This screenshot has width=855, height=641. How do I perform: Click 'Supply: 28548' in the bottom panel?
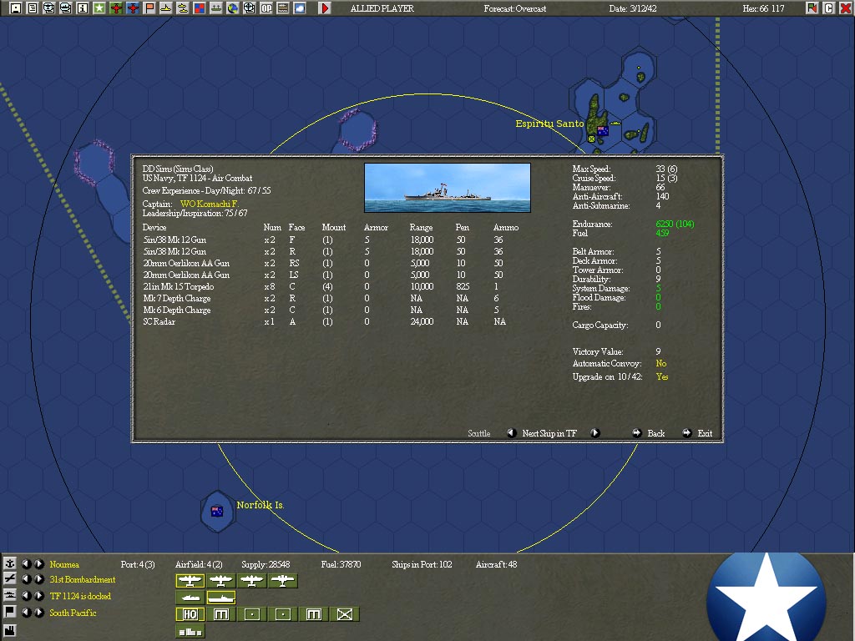tap(266, 564)
